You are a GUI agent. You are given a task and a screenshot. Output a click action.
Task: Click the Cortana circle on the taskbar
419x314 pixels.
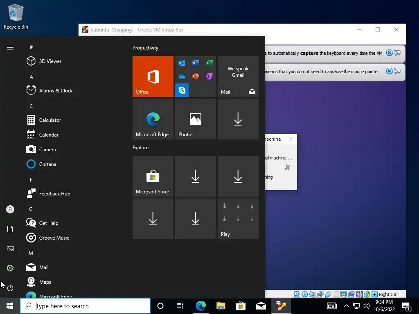point(160,306)
